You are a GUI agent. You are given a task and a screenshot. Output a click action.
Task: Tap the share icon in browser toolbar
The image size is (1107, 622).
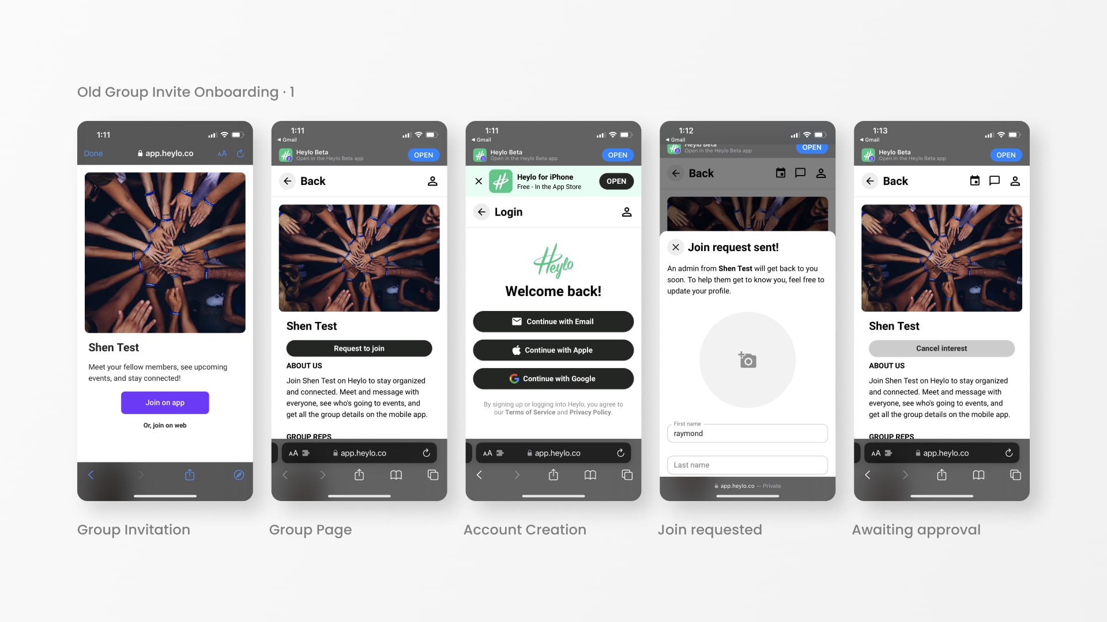click(189, 475)
